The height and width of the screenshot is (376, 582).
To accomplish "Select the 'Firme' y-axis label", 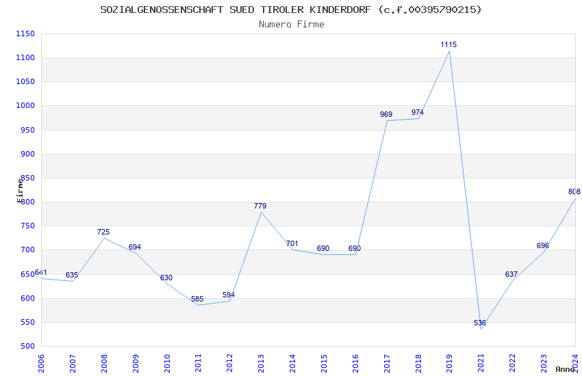I will click(20, 191).
